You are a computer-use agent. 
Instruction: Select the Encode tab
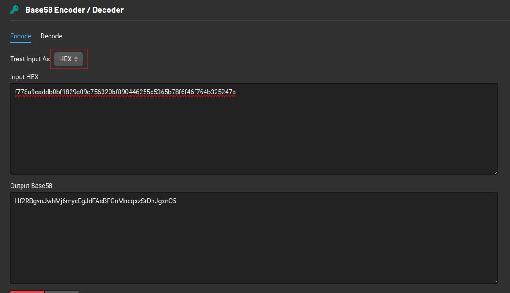click(x=20, y=36)
